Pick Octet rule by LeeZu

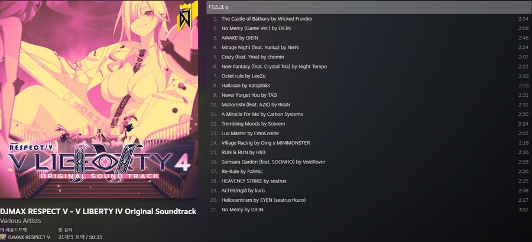pyautogui.click(x=369, y=76)
